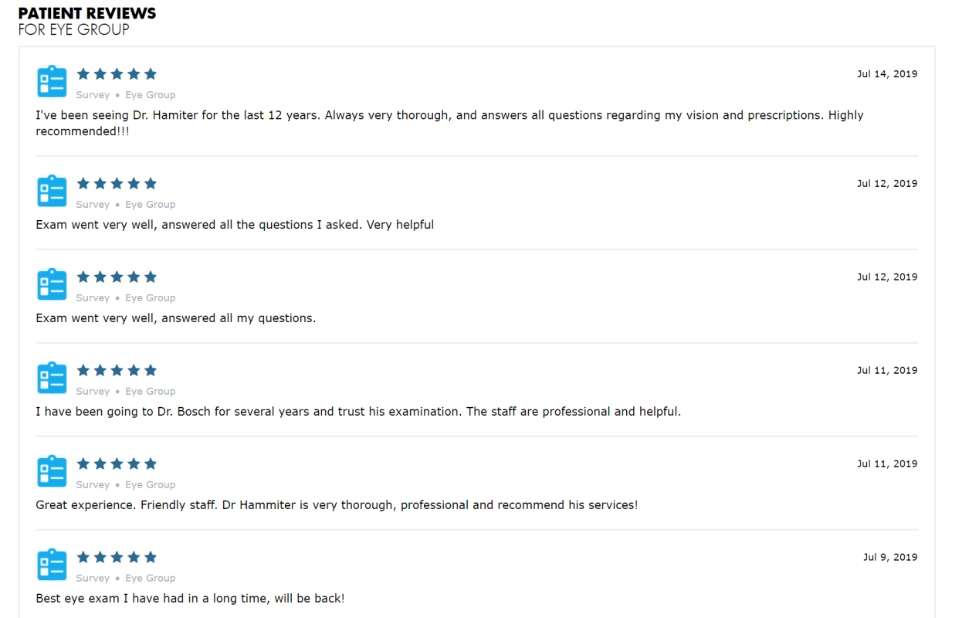The image size is (962, 618).
Task: Click Jul 14, 2019 date
Action: 887,74
